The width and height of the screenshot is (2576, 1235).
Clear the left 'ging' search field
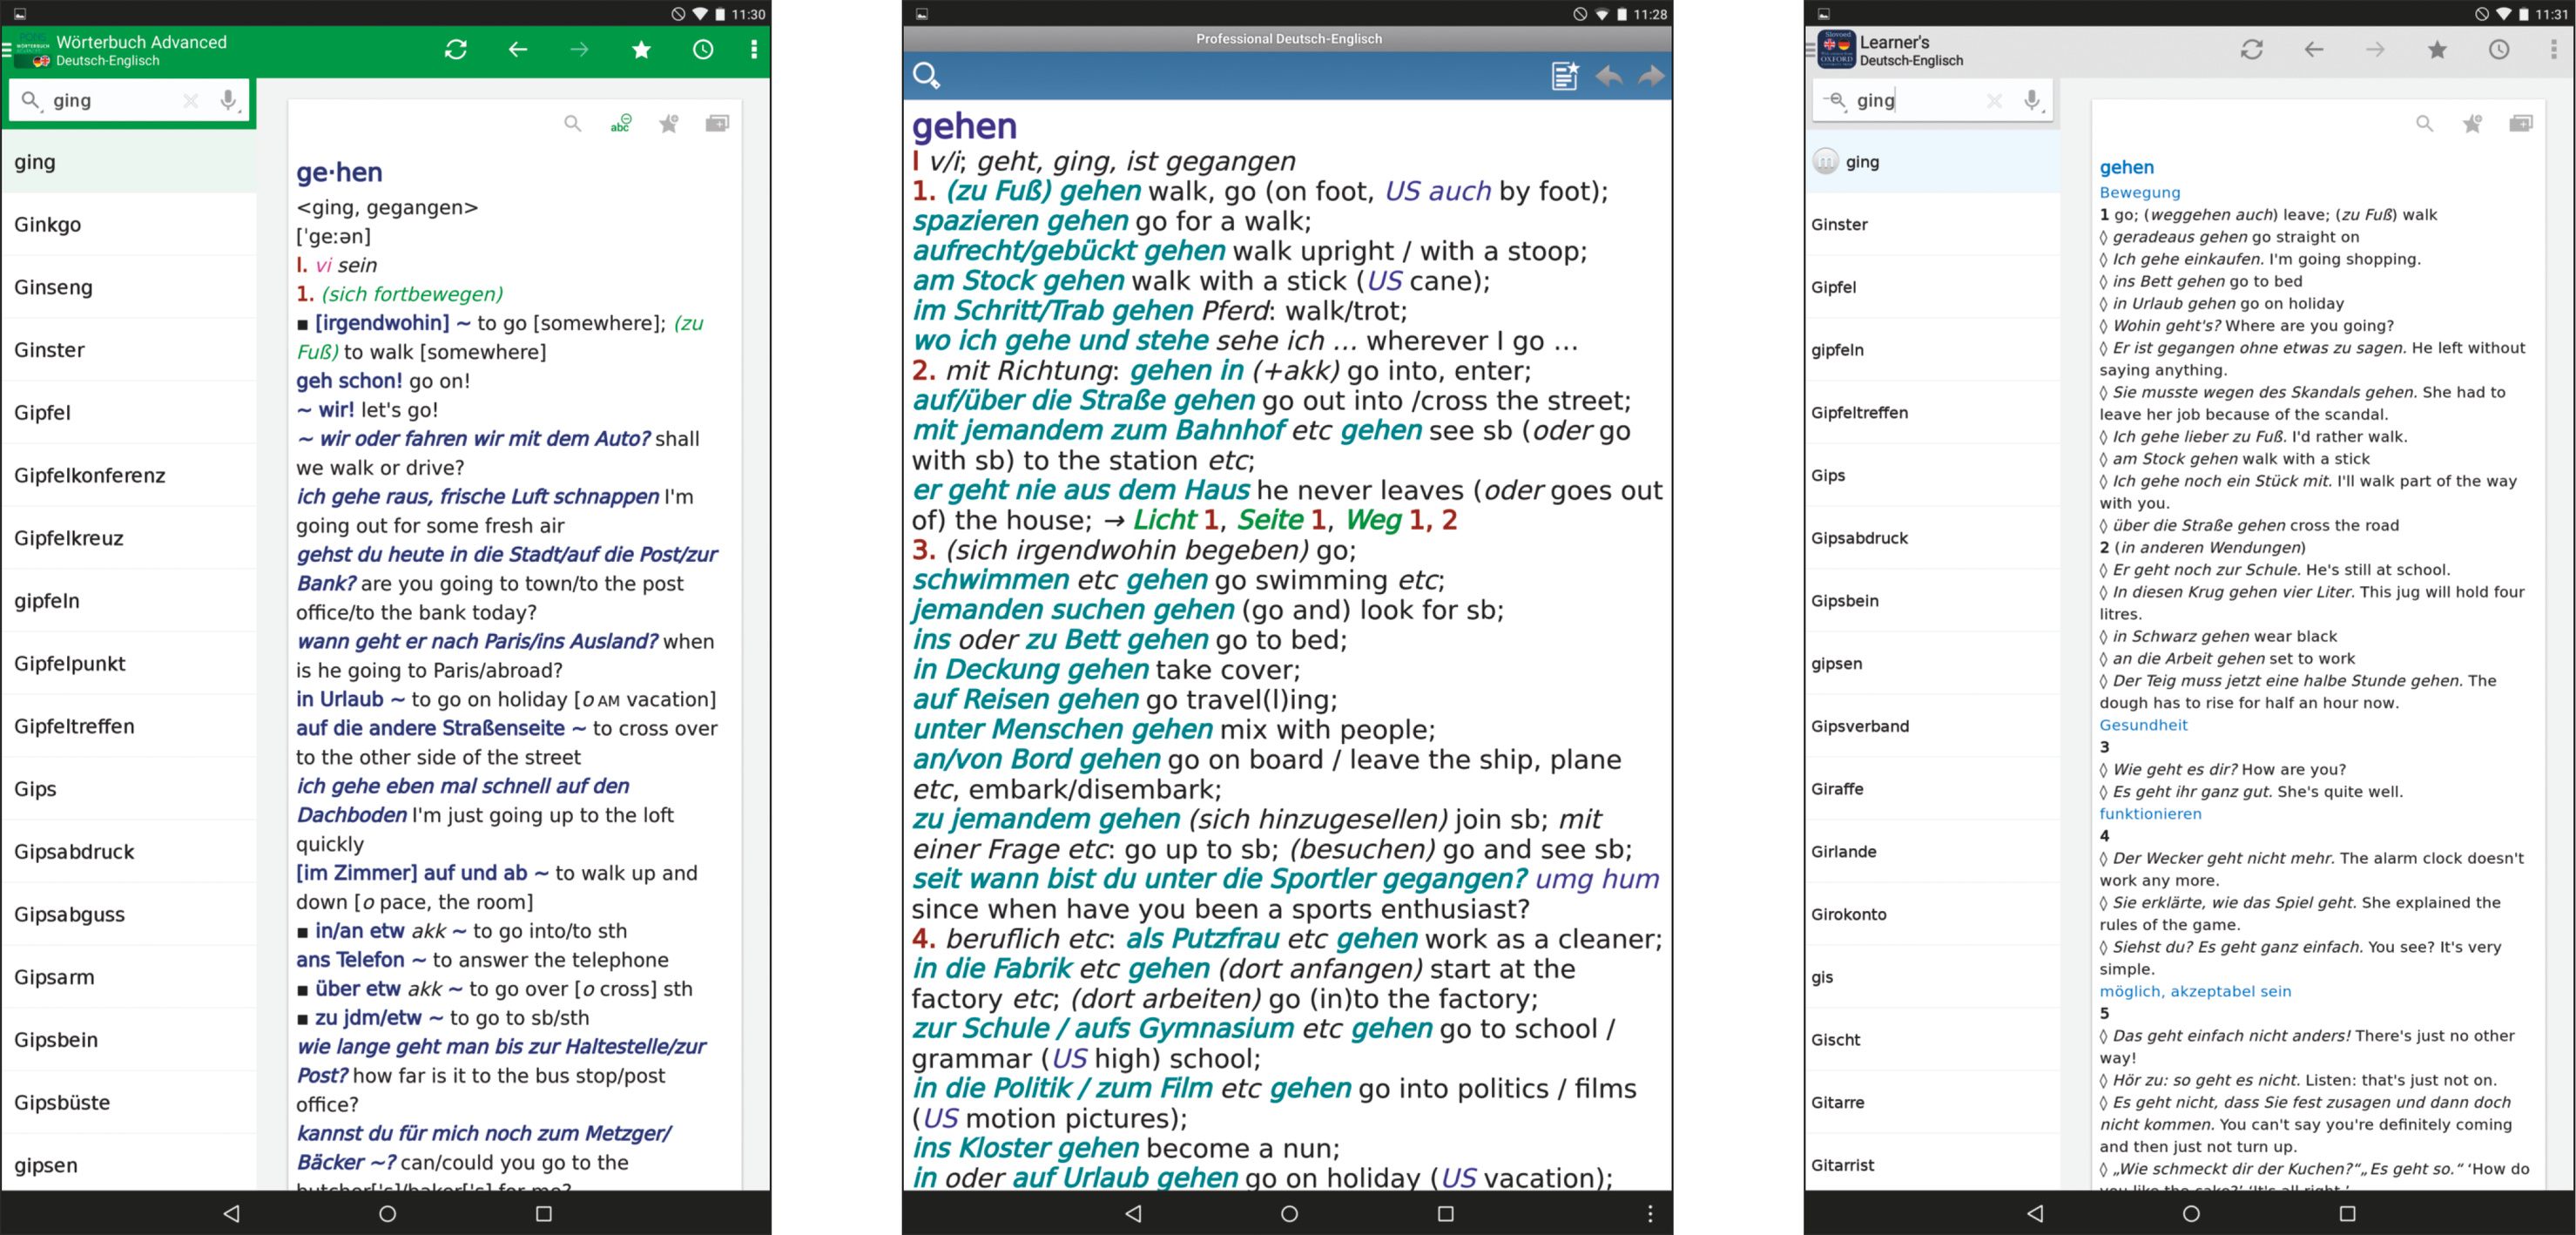click(190, 100)
